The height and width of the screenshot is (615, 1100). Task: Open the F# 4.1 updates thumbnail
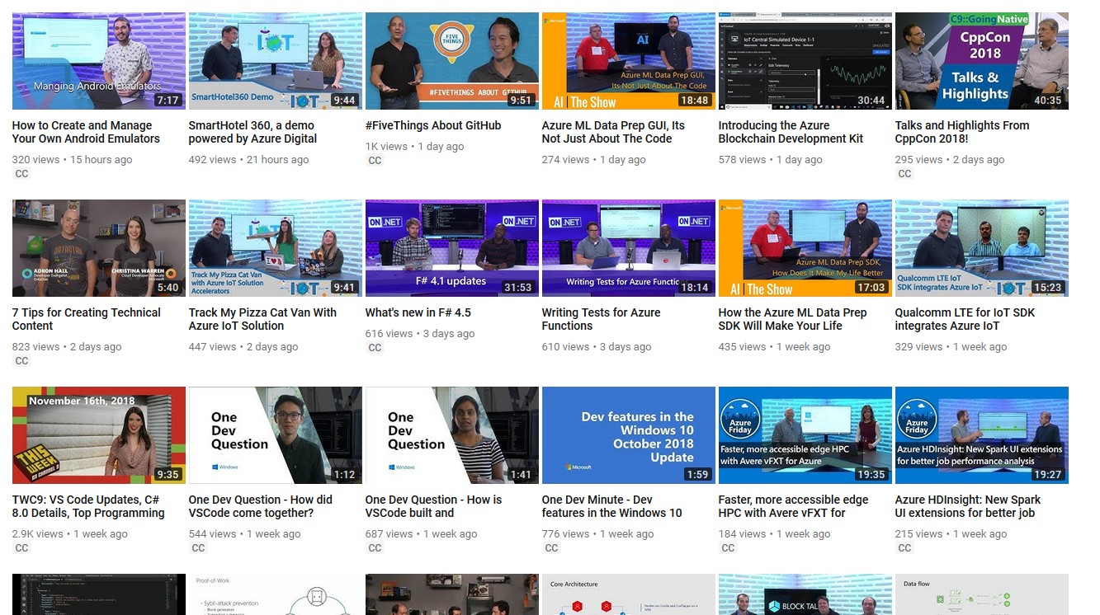[452, 248]
